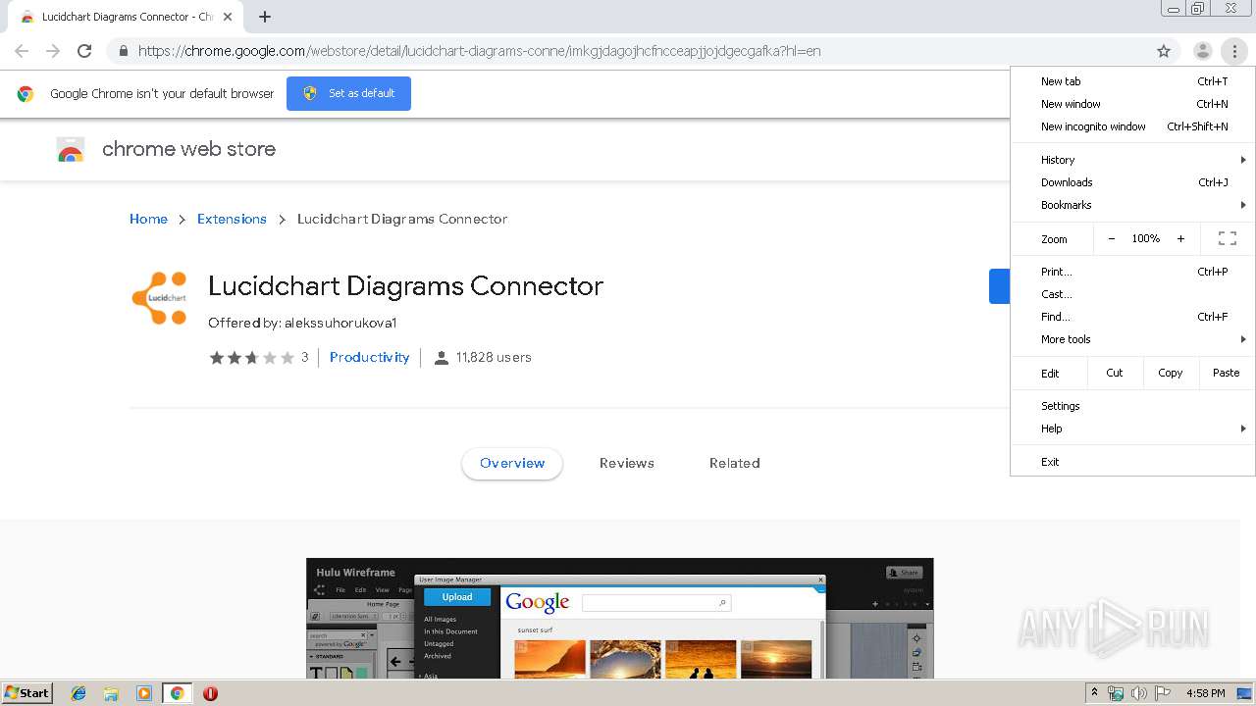The width and height of the screenshot is (1256, 706).
Task: Increase zoom with the plus button
Action: pos(1180,238)
